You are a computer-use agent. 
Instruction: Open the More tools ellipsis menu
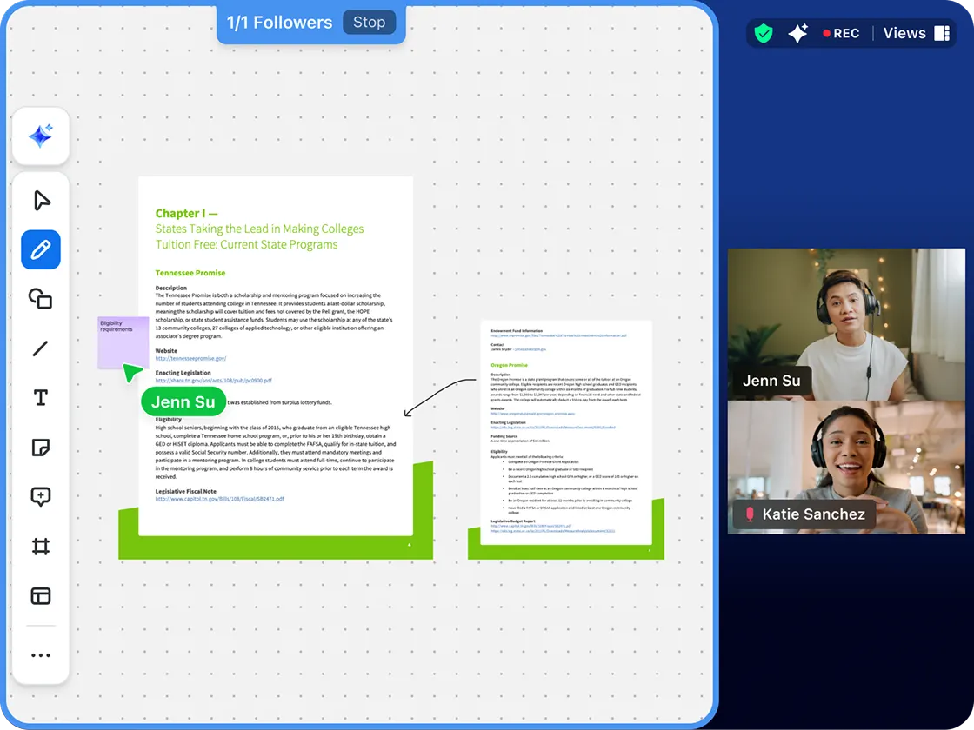(x=40, y=654)
